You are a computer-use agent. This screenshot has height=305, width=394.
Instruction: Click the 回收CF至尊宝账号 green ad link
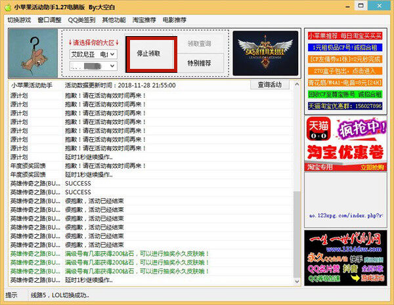tap(345, 94)
